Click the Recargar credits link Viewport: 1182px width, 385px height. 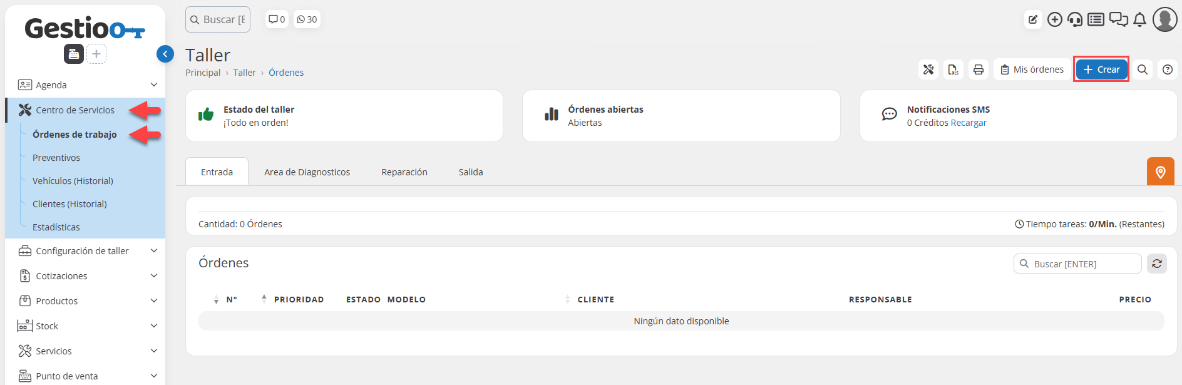[x=968, y=123]
